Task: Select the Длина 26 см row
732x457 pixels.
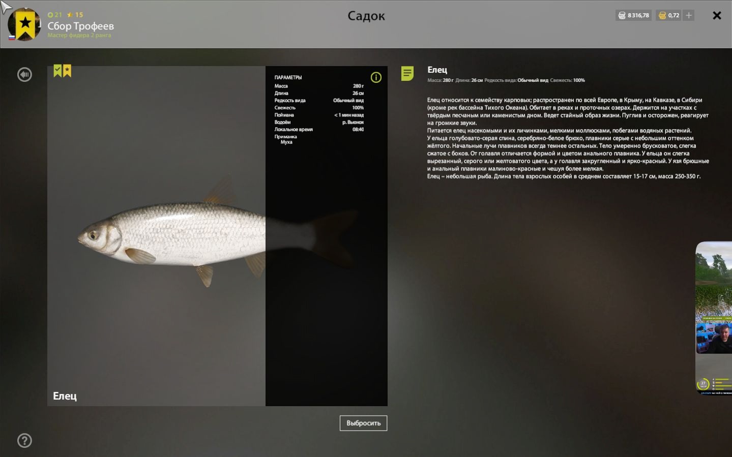Action: (319, 93)
